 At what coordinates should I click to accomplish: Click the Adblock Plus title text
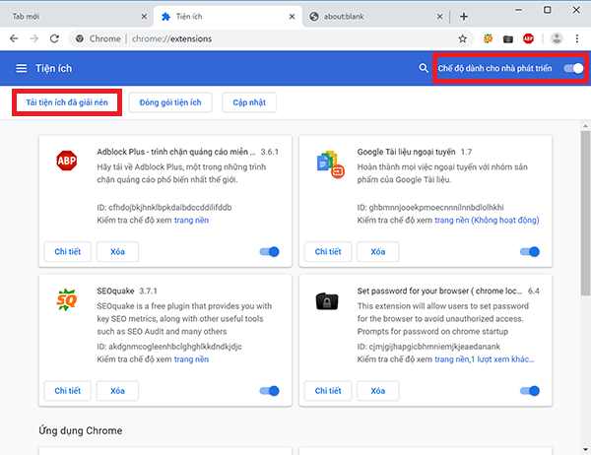click(x=175, y=152)
